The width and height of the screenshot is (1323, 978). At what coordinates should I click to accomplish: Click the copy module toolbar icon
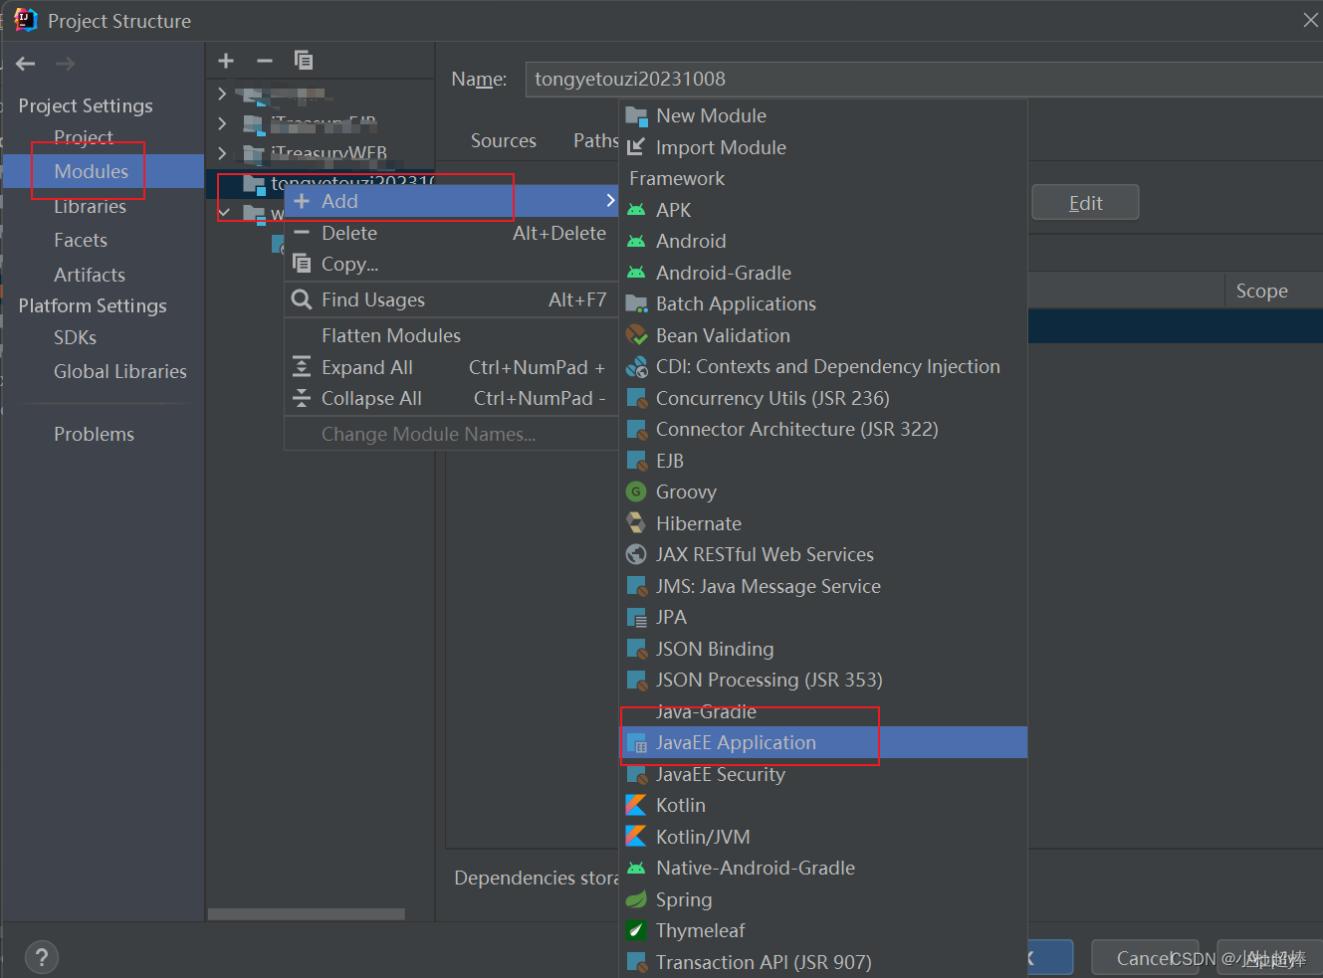click(x=304, y=61)
